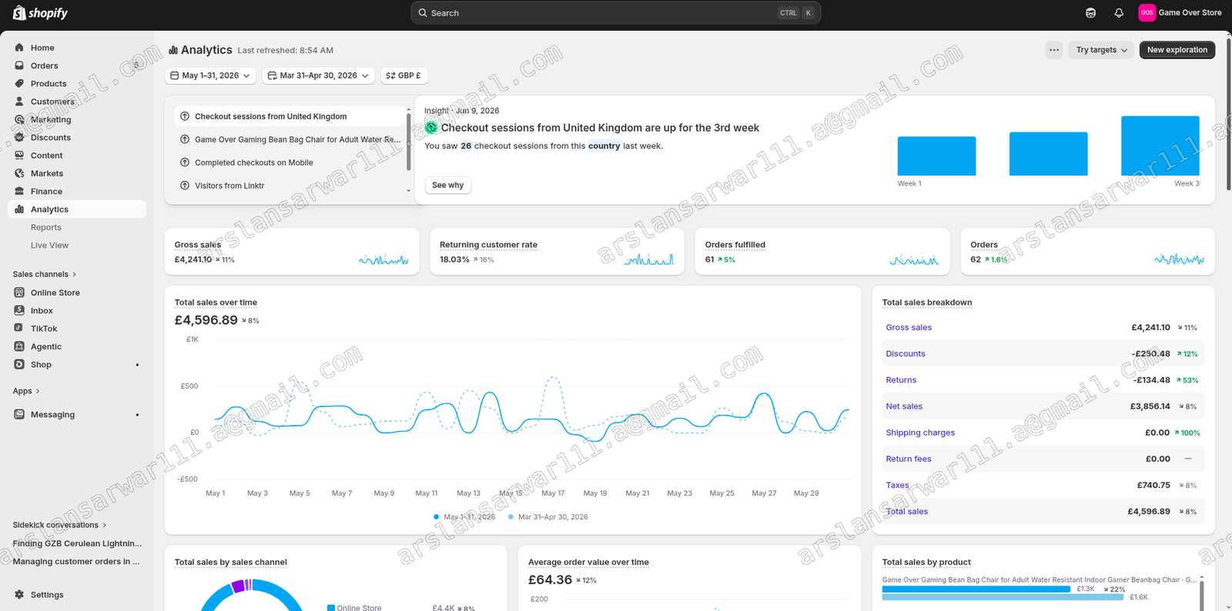Click the Products tag icon

tap(19, 84)
